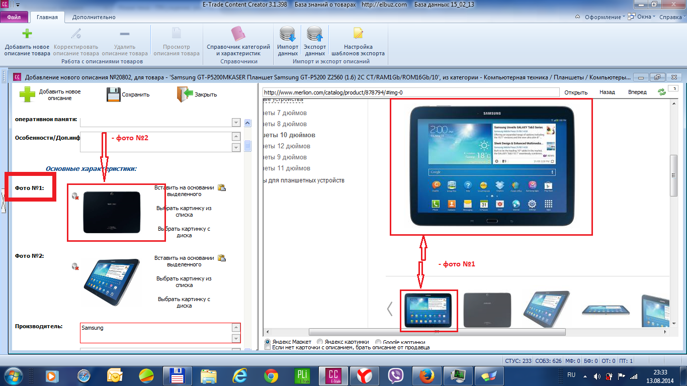
Task: Go back with the Назад button
Action: [x=607, y=92]
